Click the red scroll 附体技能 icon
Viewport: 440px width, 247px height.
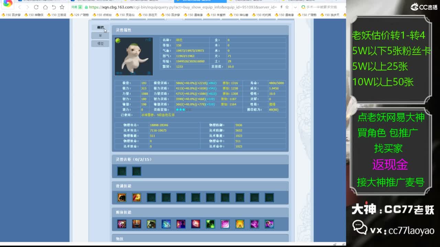point(196,224)
